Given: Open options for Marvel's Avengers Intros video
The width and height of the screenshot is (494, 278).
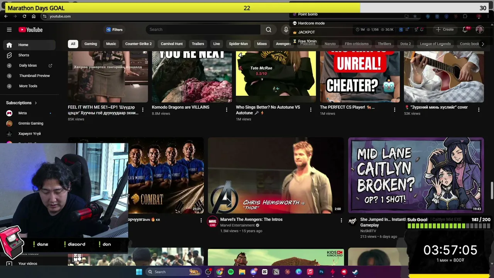Looking at the screenshot, I should click(x=341, y=220).
